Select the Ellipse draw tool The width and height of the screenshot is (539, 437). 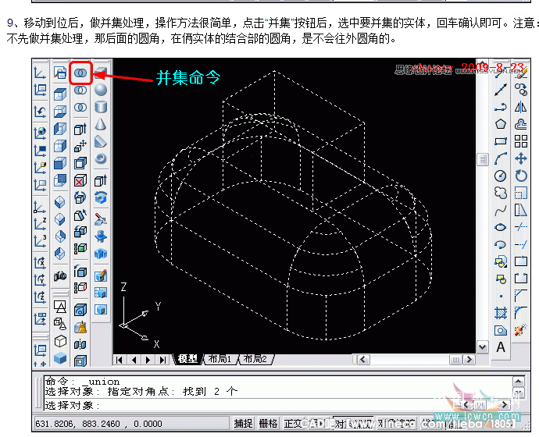coord(501,227)
